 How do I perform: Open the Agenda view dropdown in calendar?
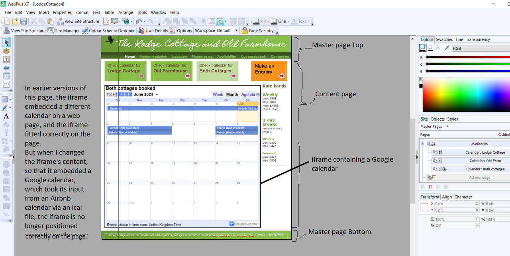(x=258, y=95)
